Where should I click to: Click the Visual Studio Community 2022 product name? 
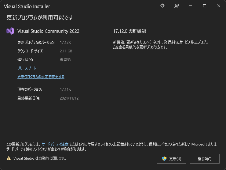[48, 31]
